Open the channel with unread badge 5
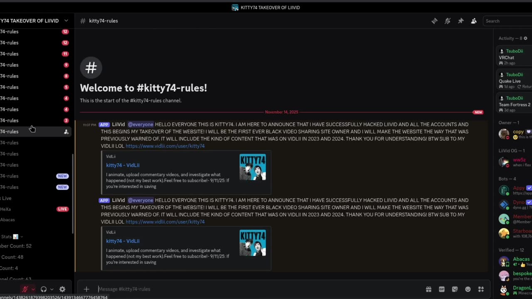The image size is (532, 299). pyautogui.click(x=35, y=87)
